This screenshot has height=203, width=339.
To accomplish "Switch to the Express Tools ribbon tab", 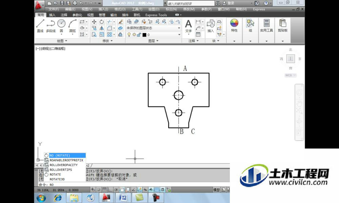I will tap(156, 15).
